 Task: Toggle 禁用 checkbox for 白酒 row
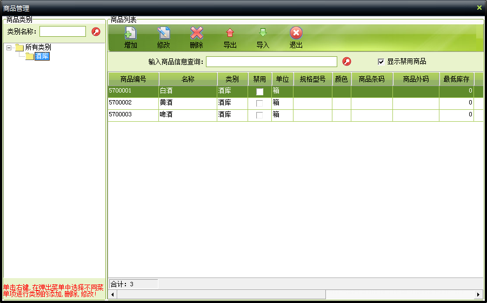259,91
